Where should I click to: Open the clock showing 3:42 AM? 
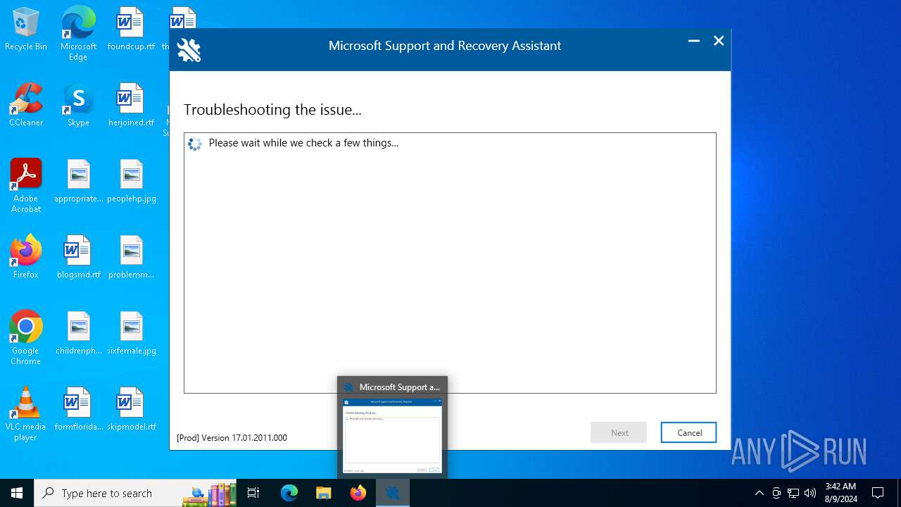click(x=840, y=493)
